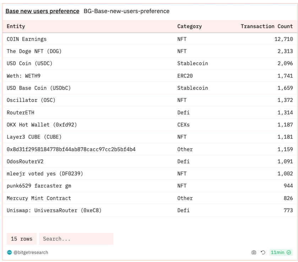Click the 11min freshness badge
298x262 pixels.
pos(281,252)
